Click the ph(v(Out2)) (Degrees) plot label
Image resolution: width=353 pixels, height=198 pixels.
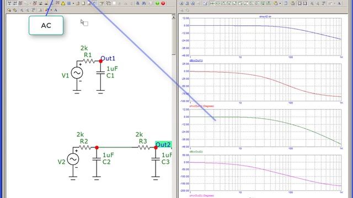point(202,196)
